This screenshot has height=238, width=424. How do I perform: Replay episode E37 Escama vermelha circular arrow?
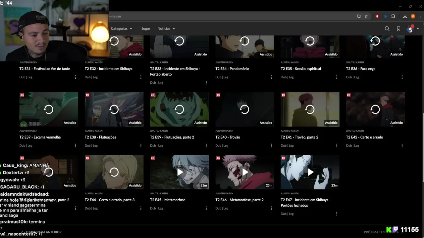tap(49, 109)
